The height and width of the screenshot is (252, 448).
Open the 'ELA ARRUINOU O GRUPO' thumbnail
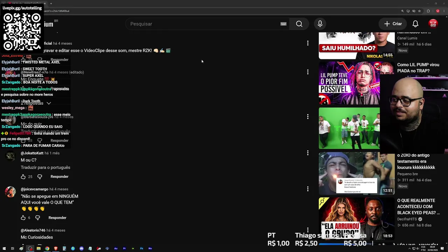[x=357, y=218]
